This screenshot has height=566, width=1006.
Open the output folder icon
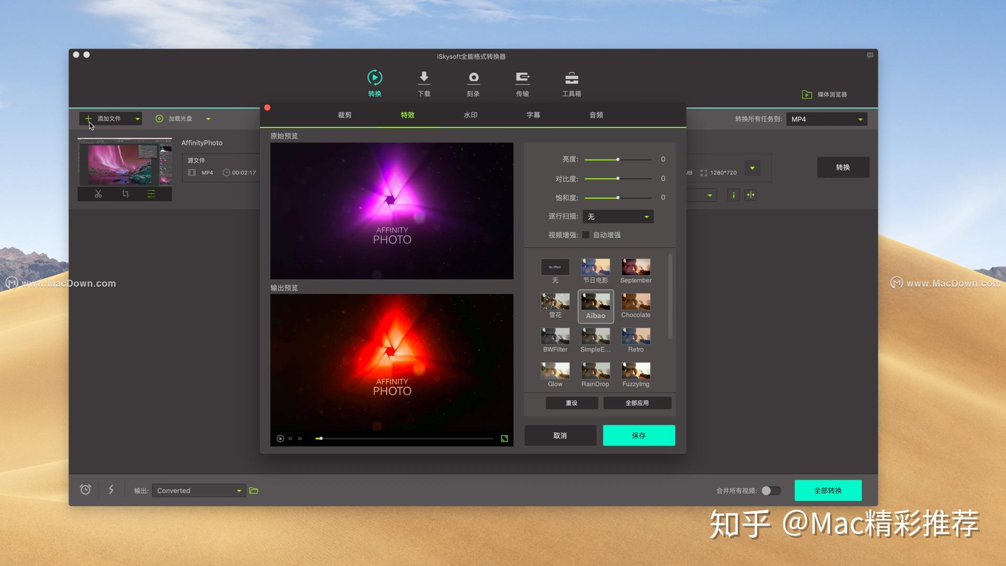tap(254, 491)
